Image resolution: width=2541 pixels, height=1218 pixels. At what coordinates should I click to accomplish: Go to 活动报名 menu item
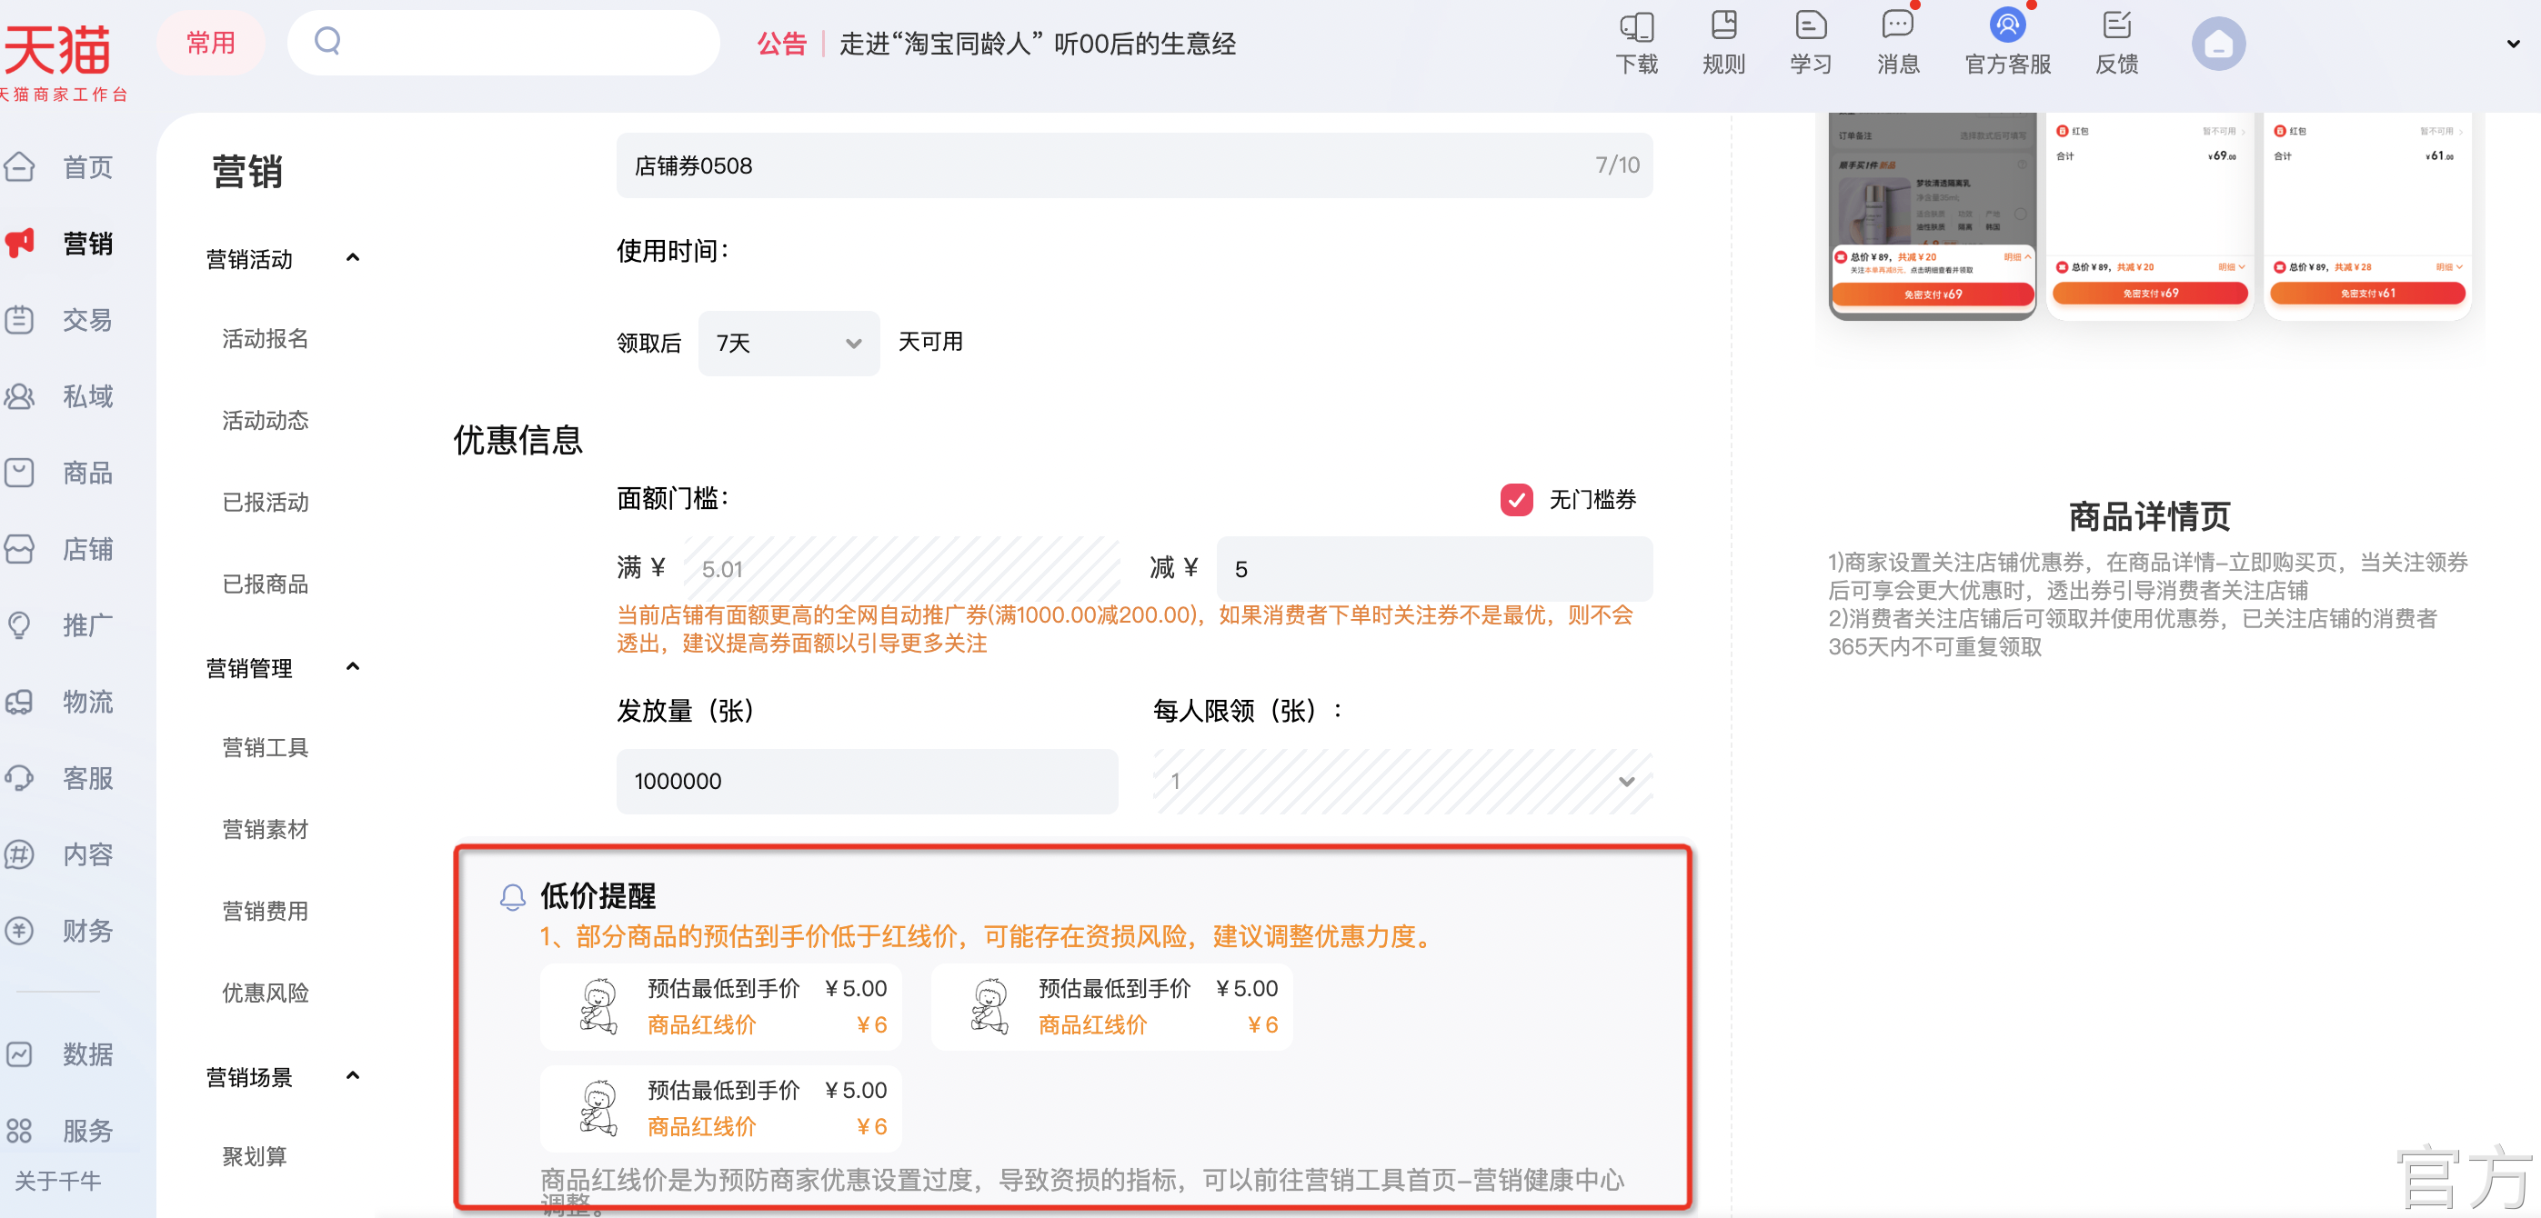[x=266, y=338]
